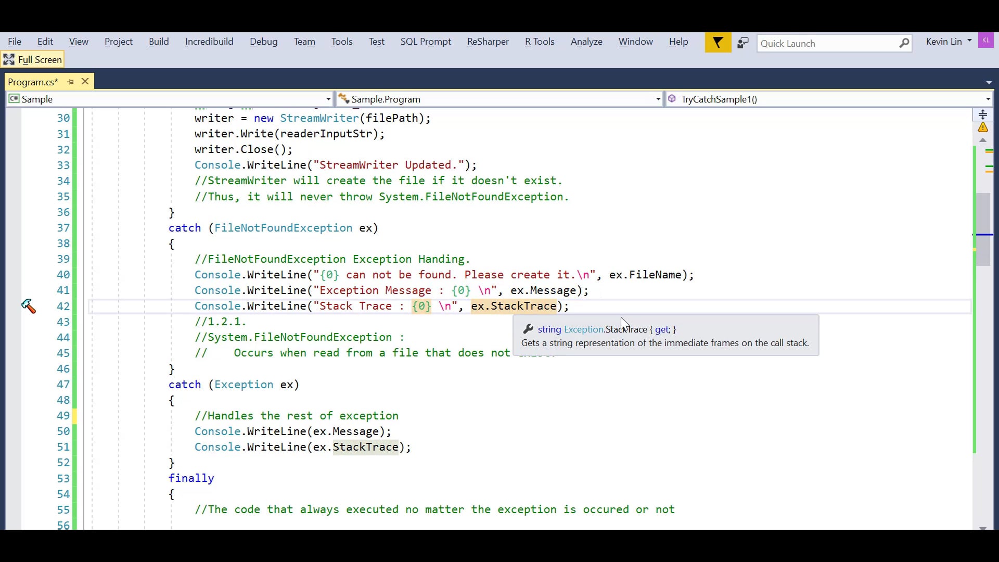Toggle pin on Program.cs tab

71,82
